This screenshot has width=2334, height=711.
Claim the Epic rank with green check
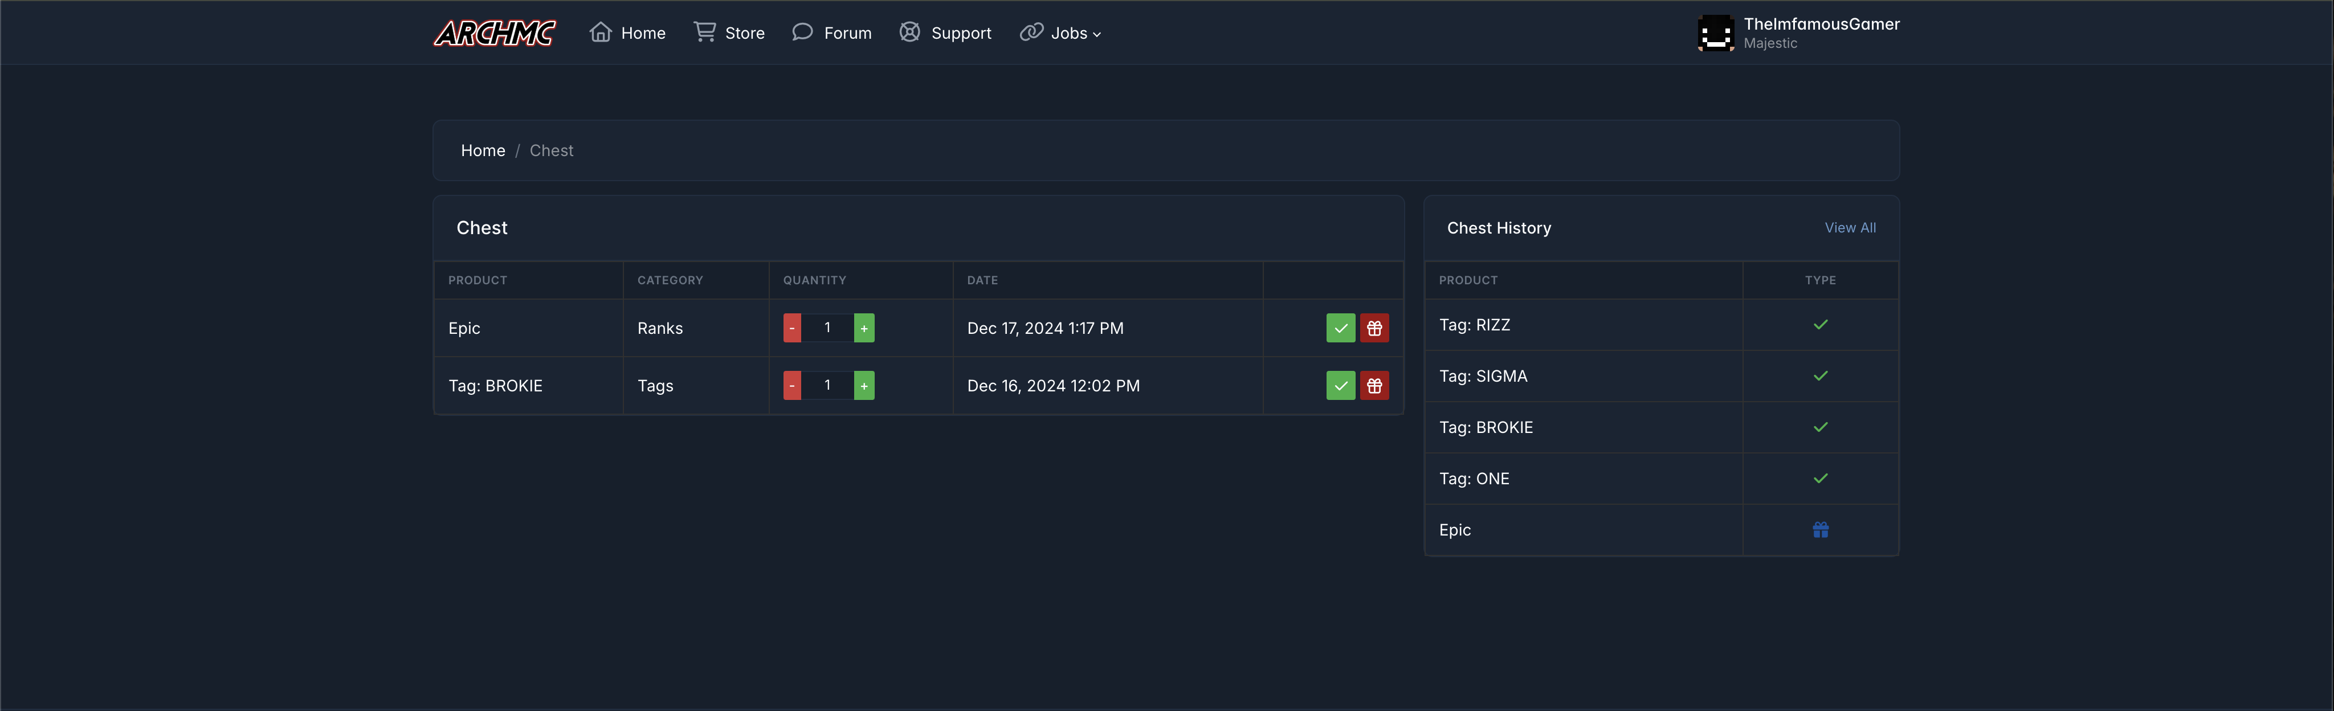(x=1340, y=328)
